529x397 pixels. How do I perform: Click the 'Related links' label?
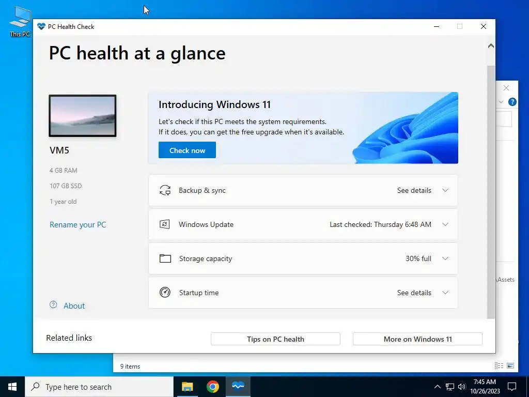pyautogui.click(x=69, y=338)
